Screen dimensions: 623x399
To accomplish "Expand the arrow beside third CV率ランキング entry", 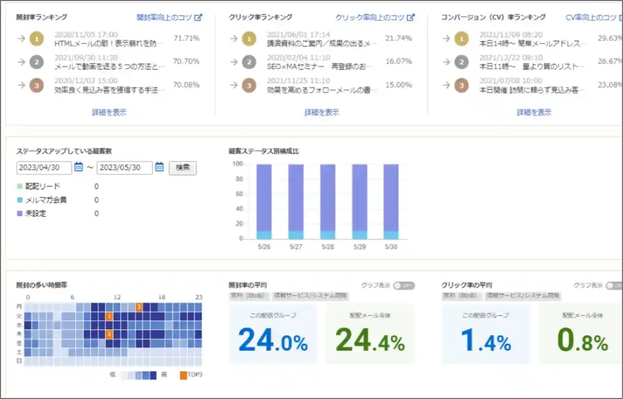I will coord(446,85).
